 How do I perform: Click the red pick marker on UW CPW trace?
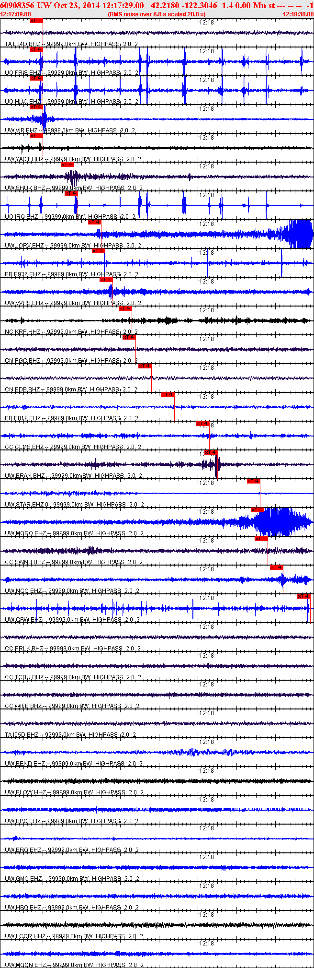(304, 596)
